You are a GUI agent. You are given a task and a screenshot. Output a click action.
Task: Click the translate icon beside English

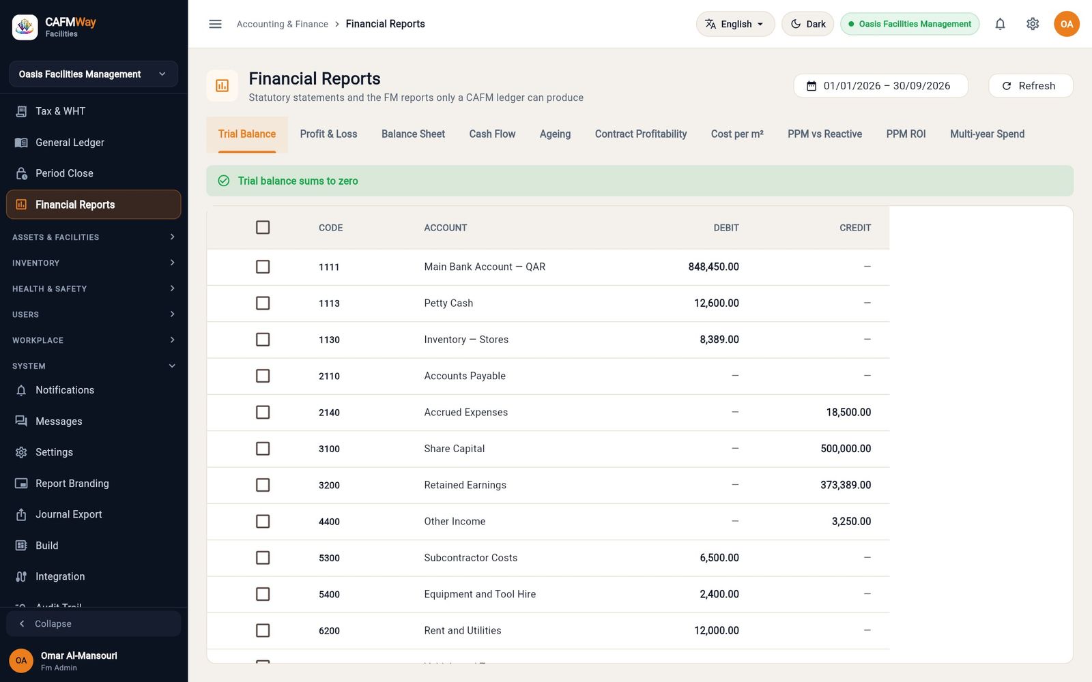710,24
